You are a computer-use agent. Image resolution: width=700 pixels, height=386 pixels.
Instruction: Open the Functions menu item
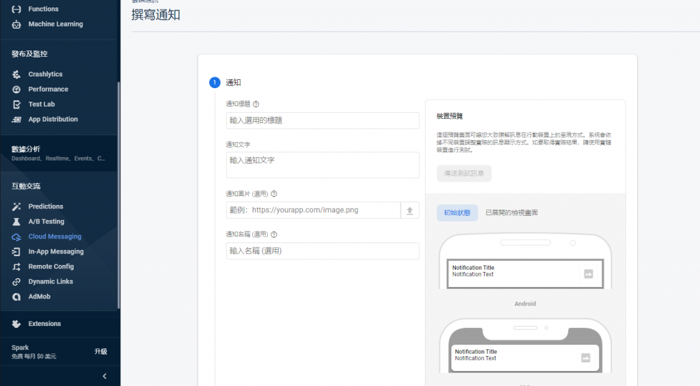(x=43, y=9)
